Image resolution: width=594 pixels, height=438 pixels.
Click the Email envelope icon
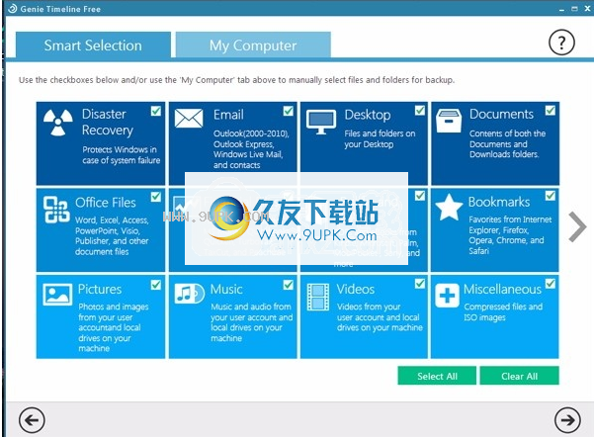click(189, 119)
